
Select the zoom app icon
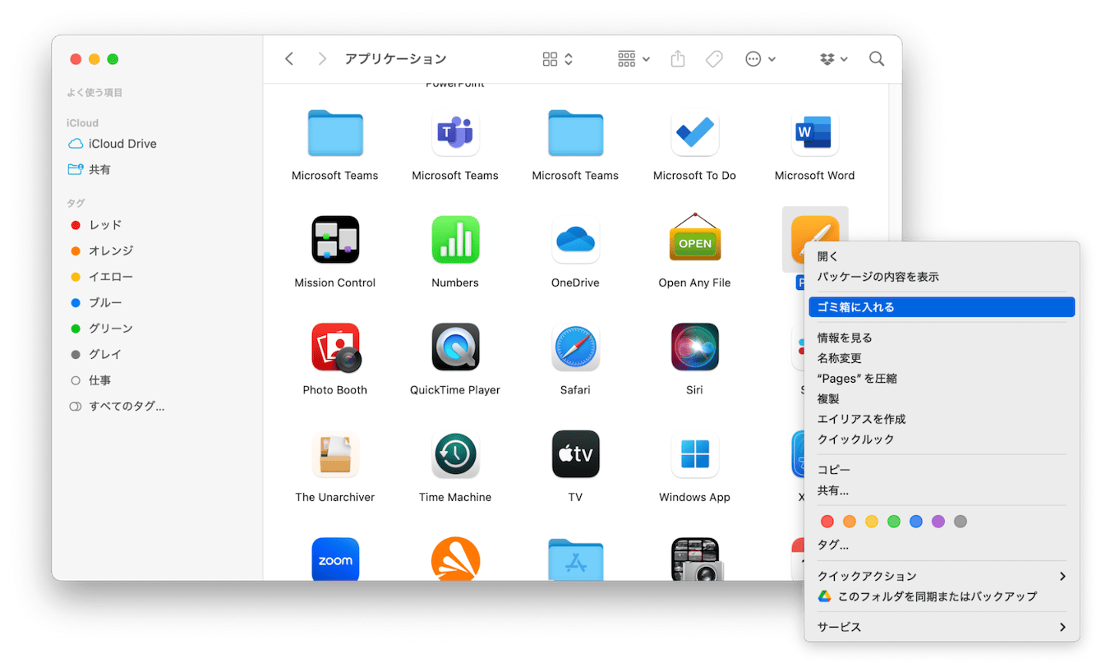pos(335,559)
